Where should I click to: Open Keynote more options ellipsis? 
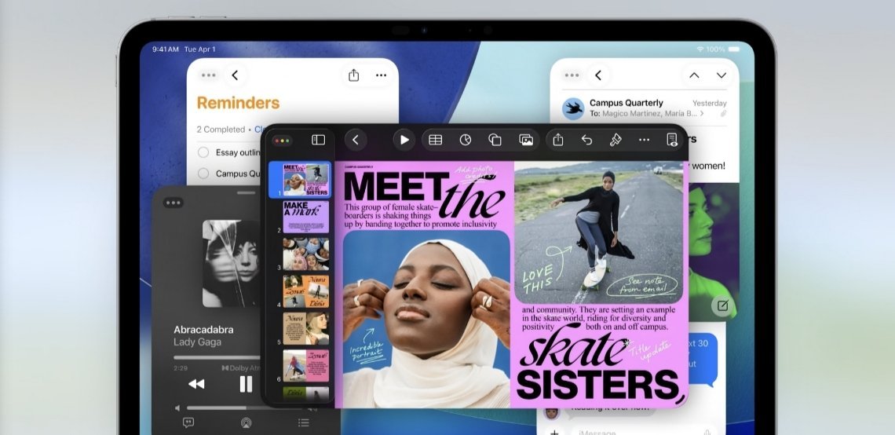tap(644, 140)
